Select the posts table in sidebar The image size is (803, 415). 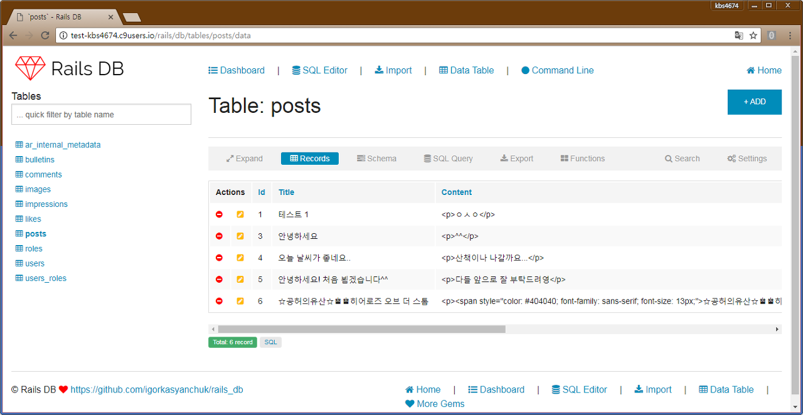click(31, 234)
